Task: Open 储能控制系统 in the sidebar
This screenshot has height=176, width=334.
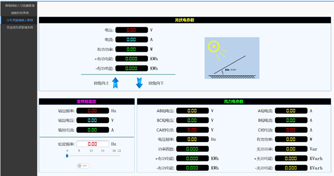Action: 20,13
